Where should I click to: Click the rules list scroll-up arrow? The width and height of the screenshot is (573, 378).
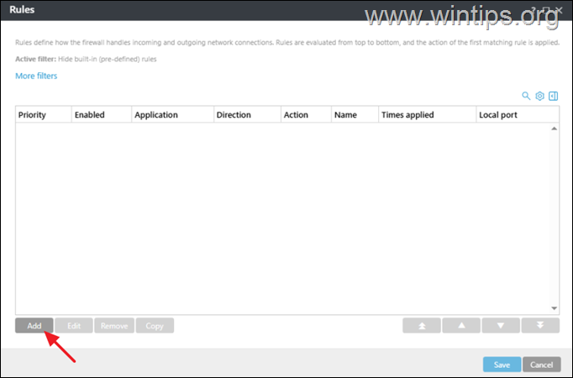point(554,129)
